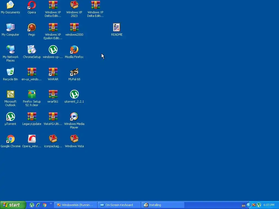
Task: Select the Google Chrome desktop shortcut
Action: 10,141
